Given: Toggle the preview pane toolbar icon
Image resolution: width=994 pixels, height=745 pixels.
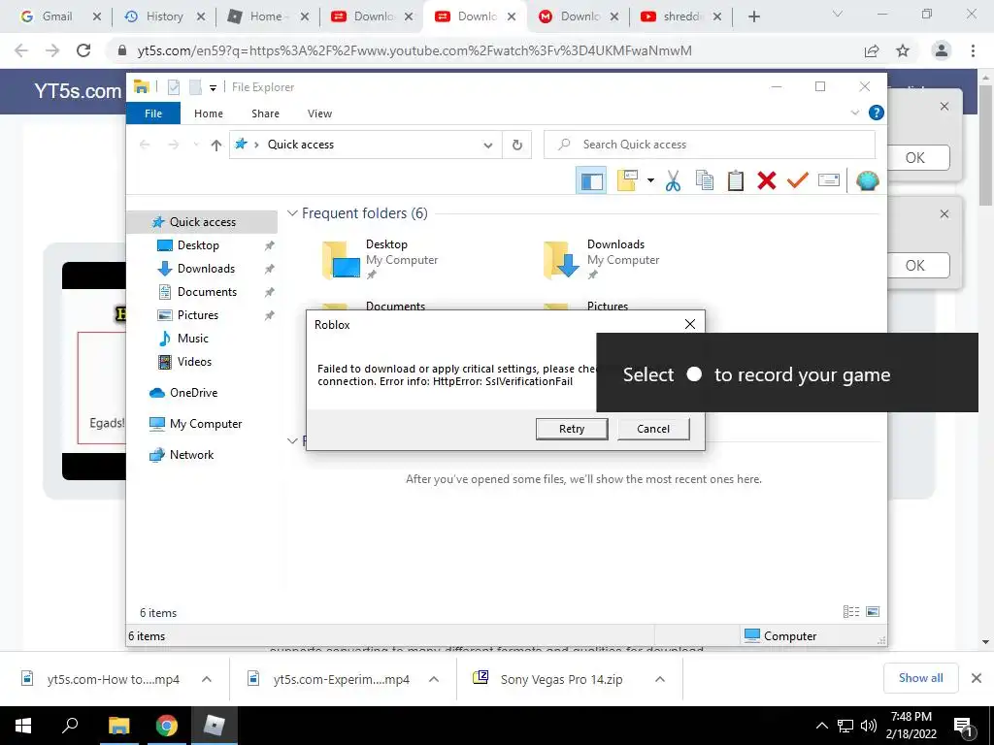Looking at the screenshot, I should pyautogui.click(x=591, y=180).
